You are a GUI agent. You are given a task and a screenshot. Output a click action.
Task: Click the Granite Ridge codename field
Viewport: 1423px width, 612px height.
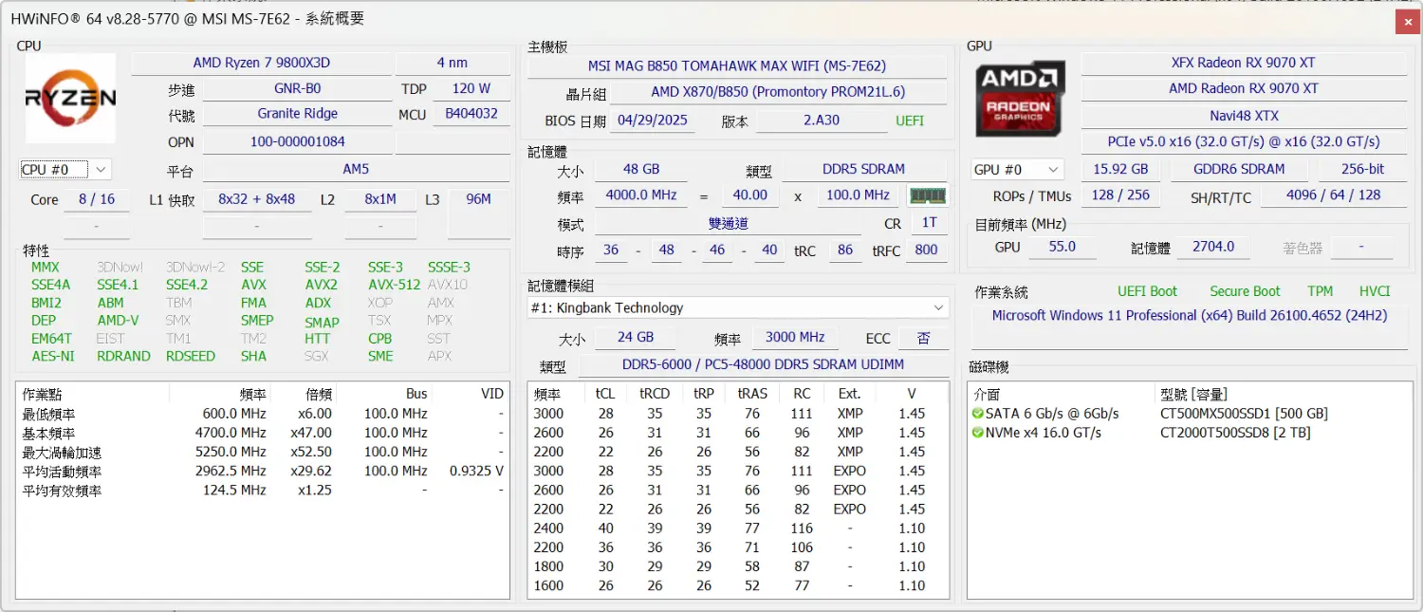(297, 114)
